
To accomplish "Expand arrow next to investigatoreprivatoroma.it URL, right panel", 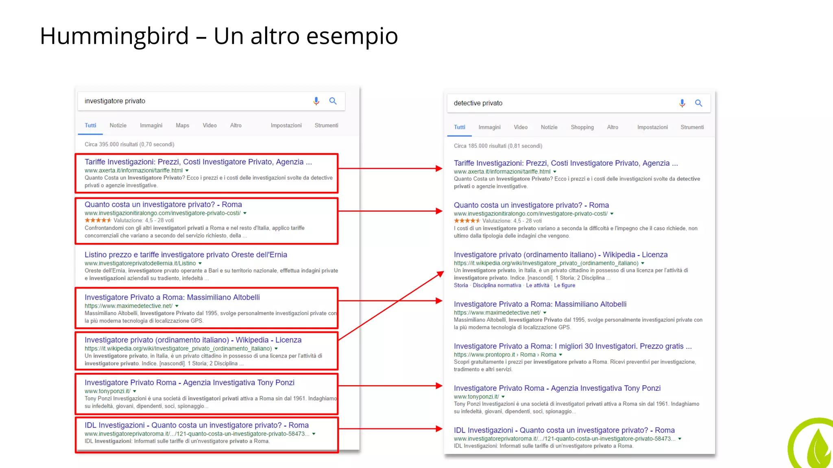I will click(x=680, y=439).
